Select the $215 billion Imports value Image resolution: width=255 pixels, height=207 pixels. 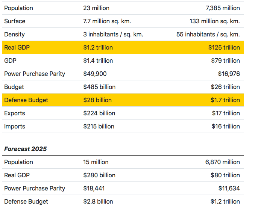(99, 126)
